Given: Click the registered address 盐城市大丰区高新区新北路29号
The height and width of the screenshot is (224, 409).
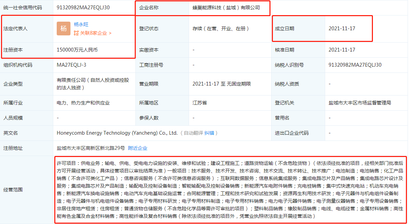Looking at the screenshot, I should (x=91, y=148).
